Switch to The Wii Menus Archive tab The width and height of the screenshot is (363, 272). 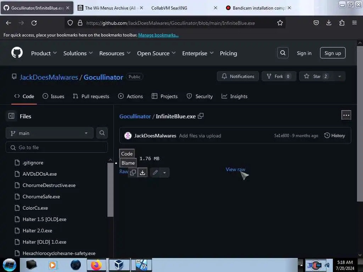(110, 8)
